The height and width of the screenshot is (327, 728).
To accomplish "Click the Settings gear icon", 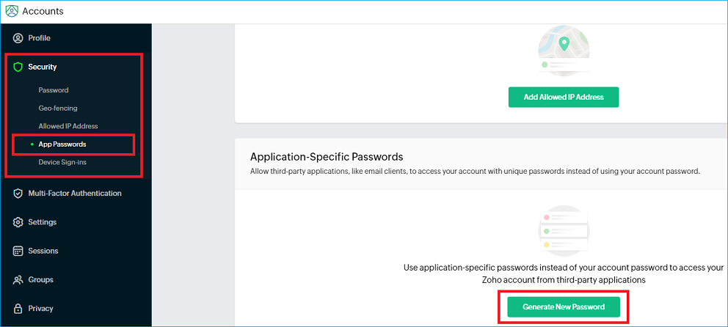I will [18, 222].
